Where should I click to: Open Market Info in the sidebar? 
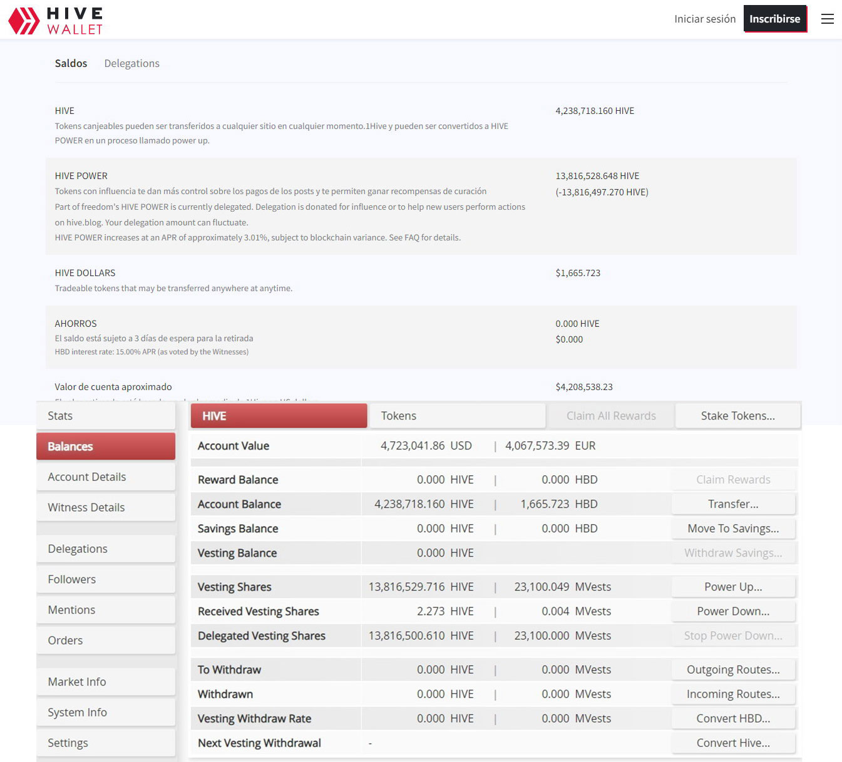pyautogui.click(x=106, y=682)
